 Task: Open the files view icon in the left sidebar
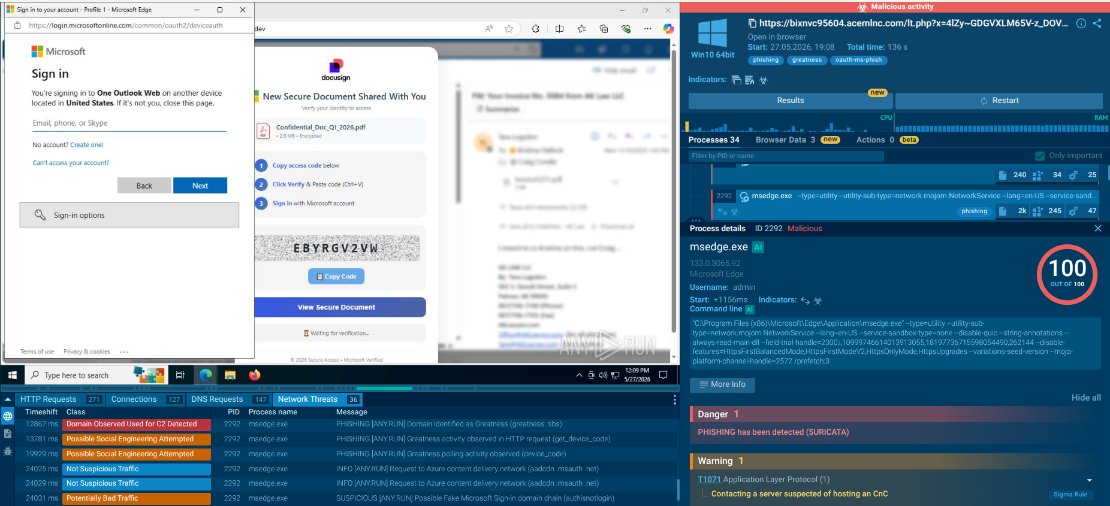(8, 434)
